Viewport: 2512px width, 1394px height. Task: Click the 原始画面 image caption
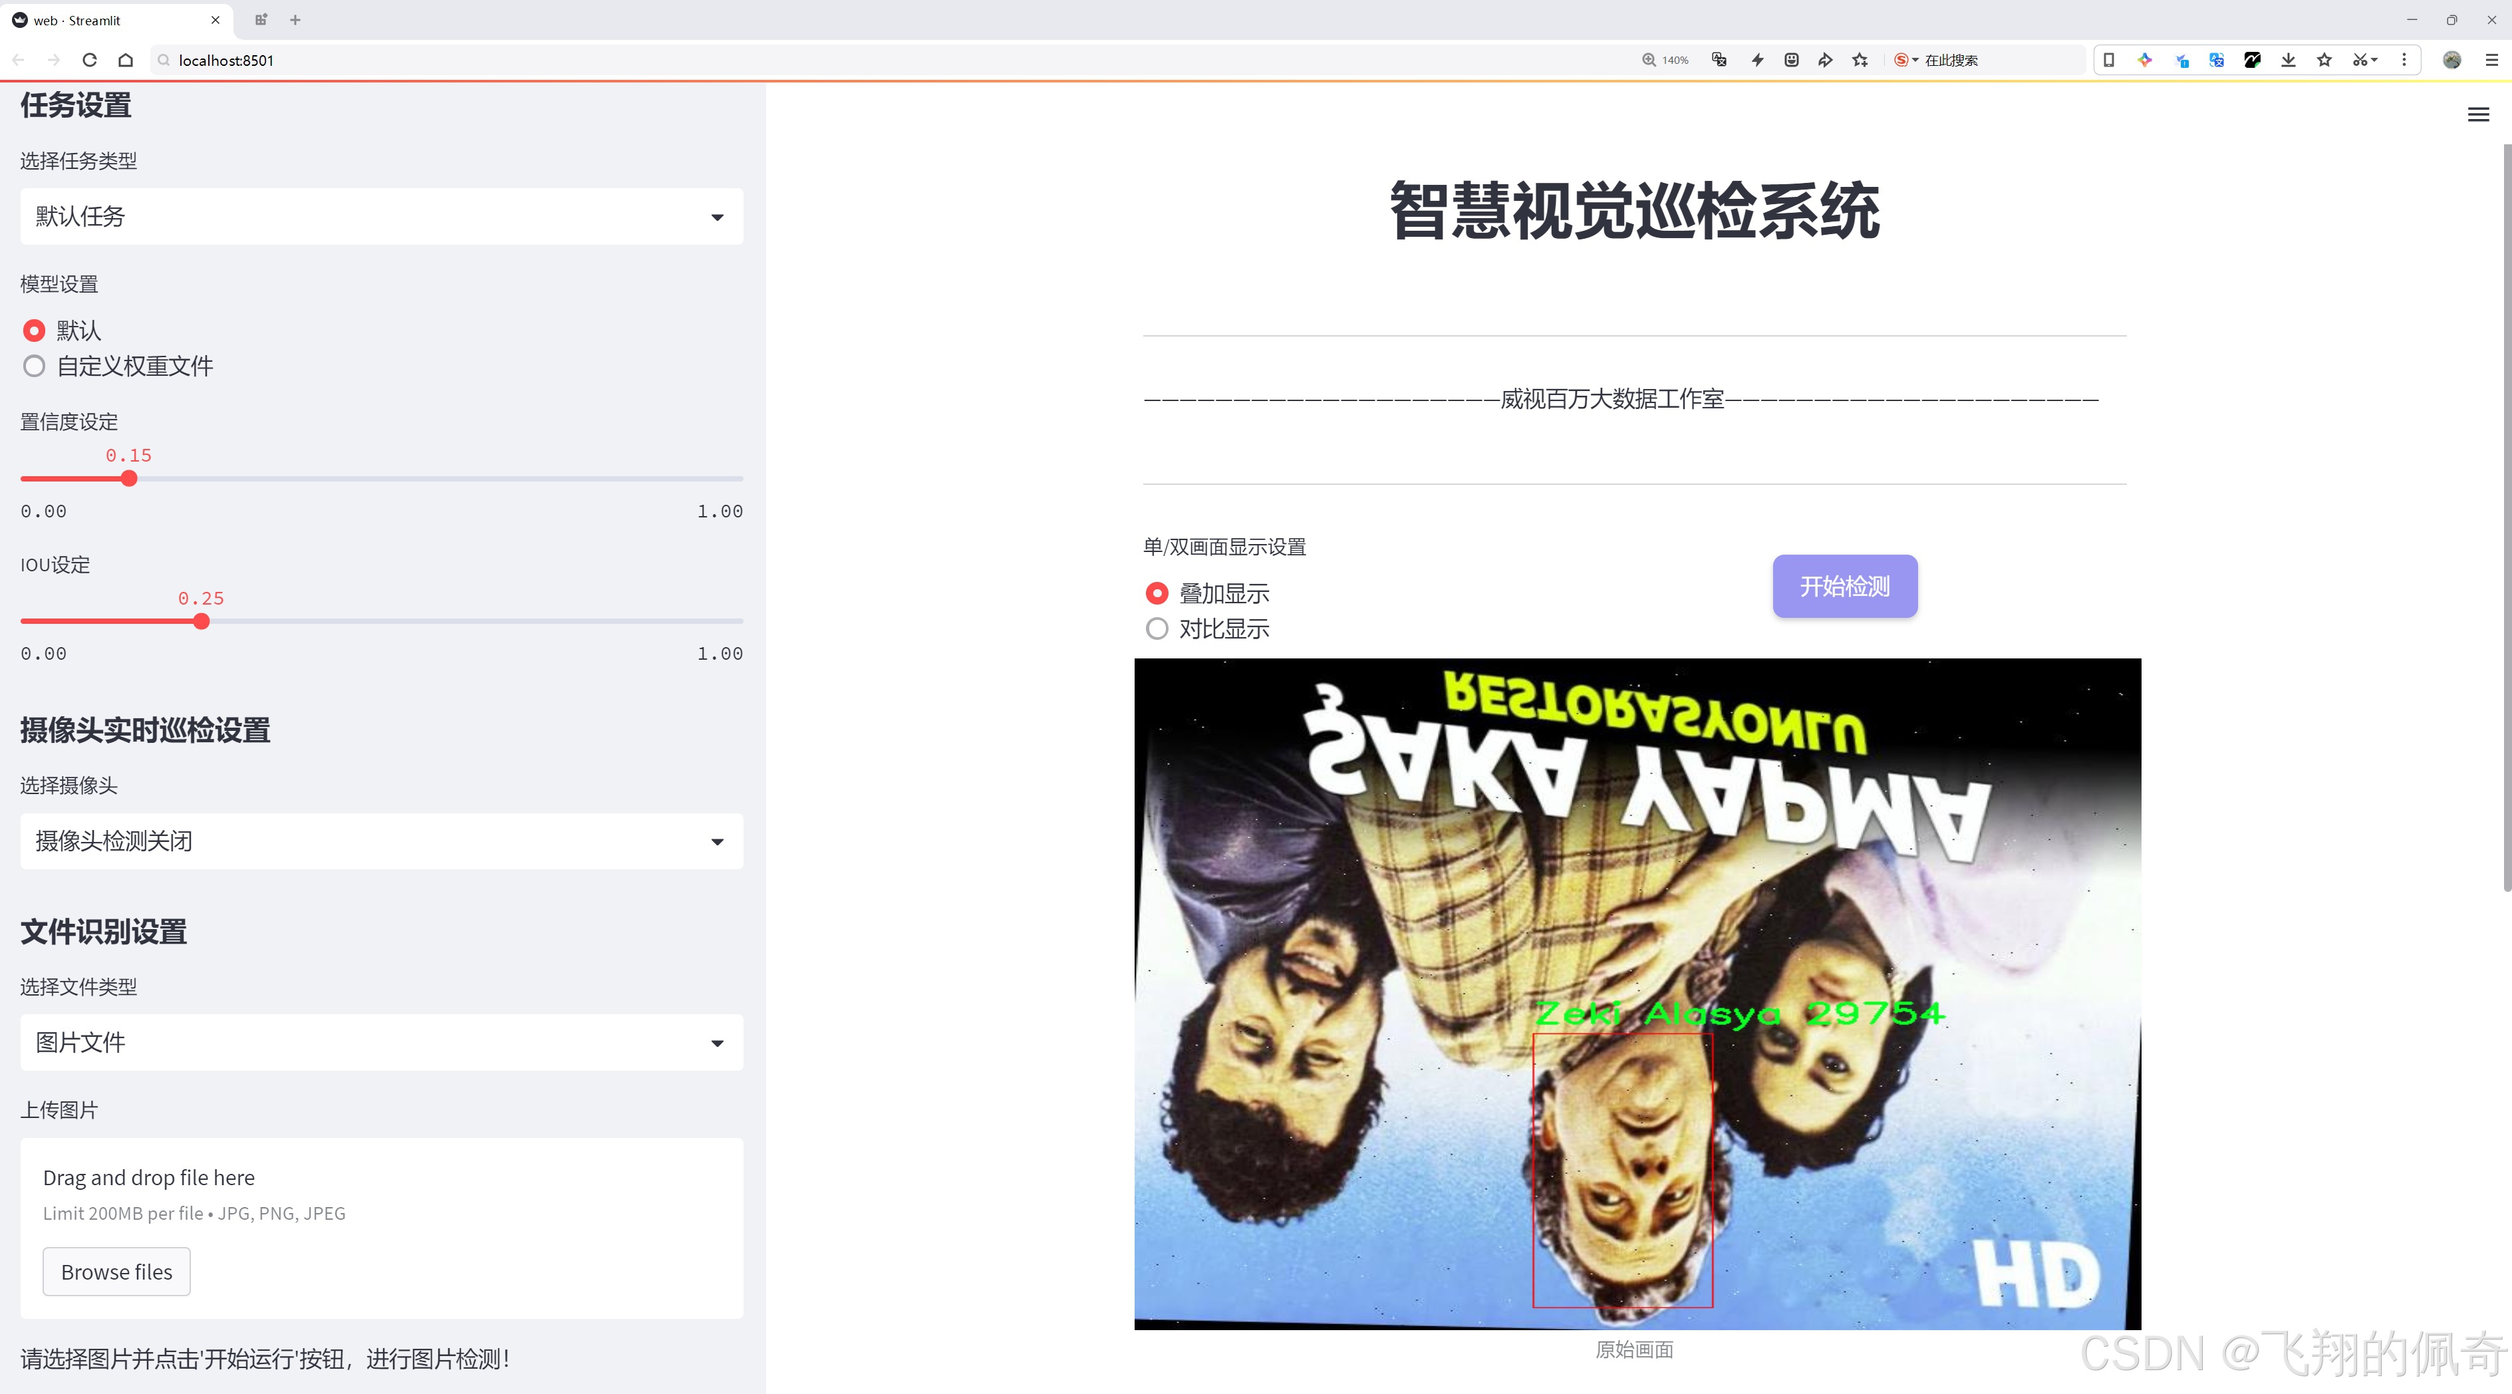point(1634,1350)
